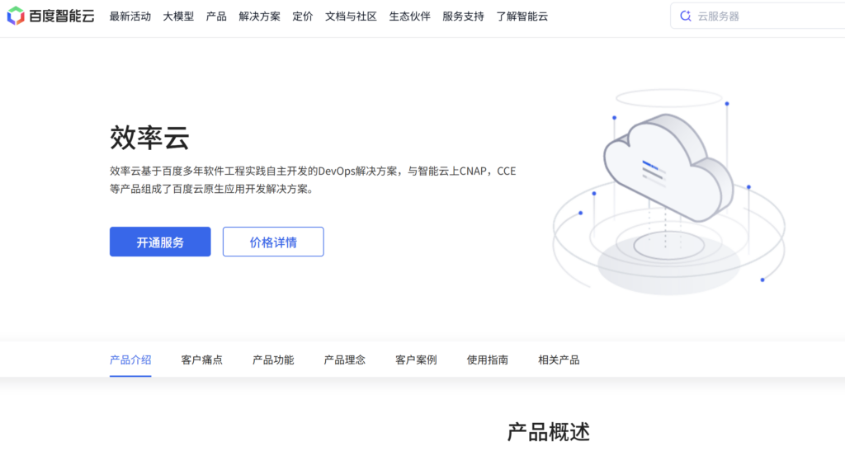Screen dimensions: 845x470
Task: Click the 百度智能云 logo
Action: coord(50,16)
